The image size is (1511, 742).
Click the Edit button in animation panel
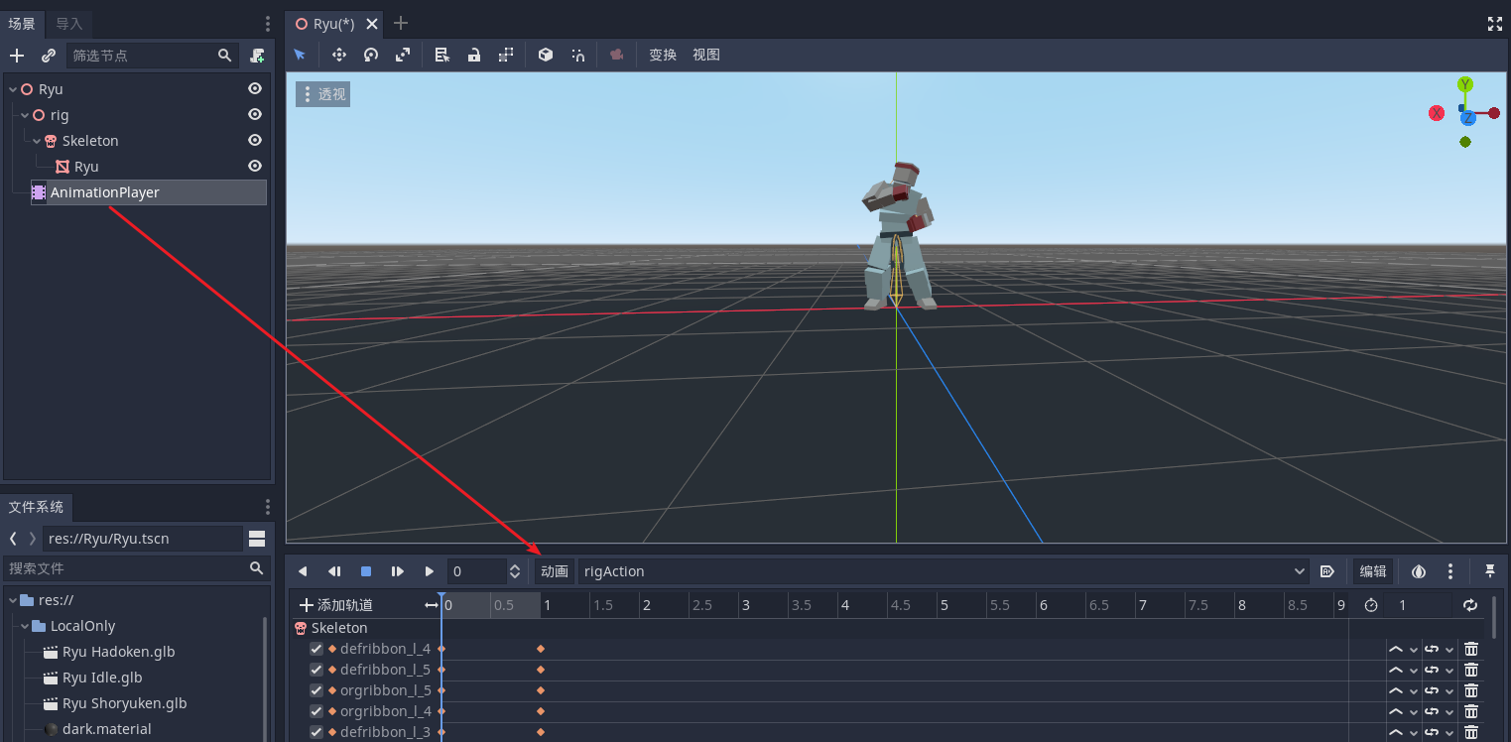1373,571
